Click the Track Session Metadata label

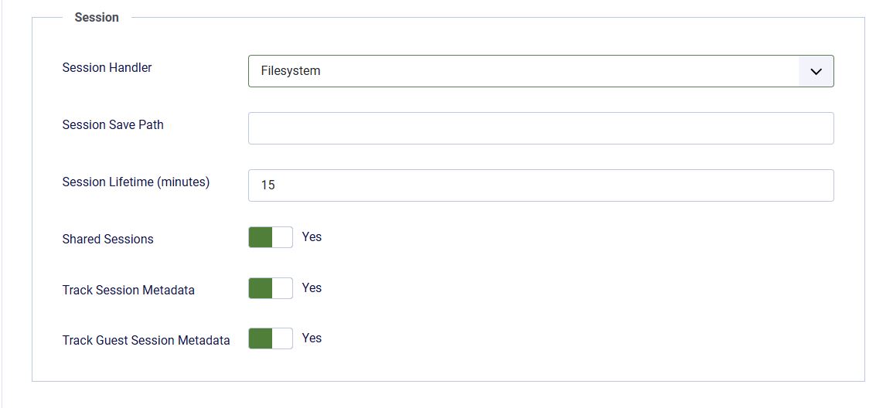coord(128,291)
